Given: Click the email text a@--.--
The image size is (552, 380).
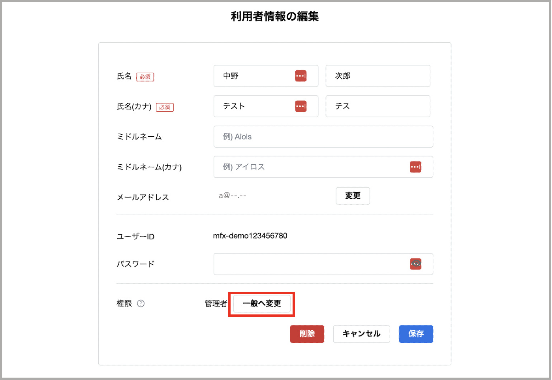Looking at the screenshot, I should point(233,196).
